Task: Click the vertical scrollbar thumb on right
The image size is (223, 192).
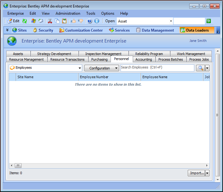Action: pos(218,115)
